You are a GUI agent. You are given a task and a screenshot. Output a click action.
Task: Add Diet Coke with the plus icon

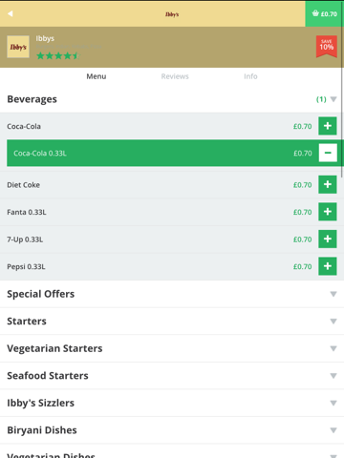(x=328, y=184)
